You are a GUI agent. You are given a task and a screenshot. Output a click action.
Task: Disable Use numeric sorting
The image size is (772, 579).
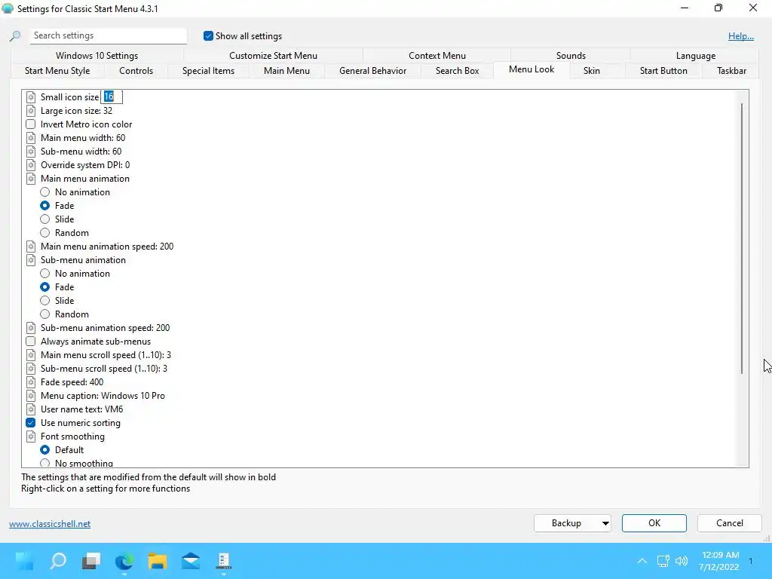30,423
